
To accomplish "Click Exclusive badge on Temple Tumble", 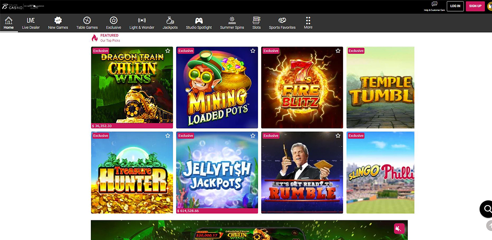I will pyautogui.click(x=356, y=51).
